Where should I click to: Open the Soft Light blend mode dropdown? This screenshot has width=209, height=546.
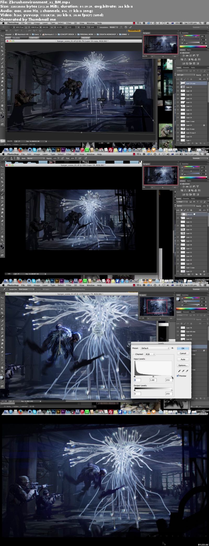(186, 75)
